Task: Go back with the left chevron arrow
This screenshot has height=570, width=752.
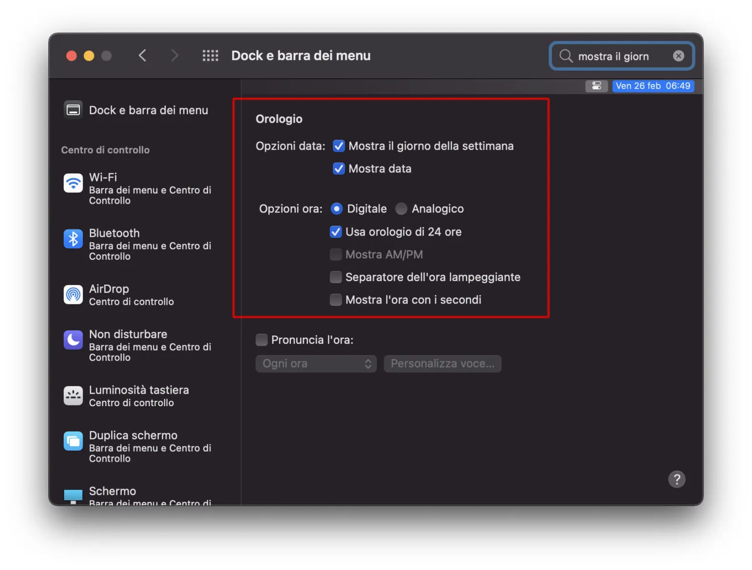Action: point(142,56)
